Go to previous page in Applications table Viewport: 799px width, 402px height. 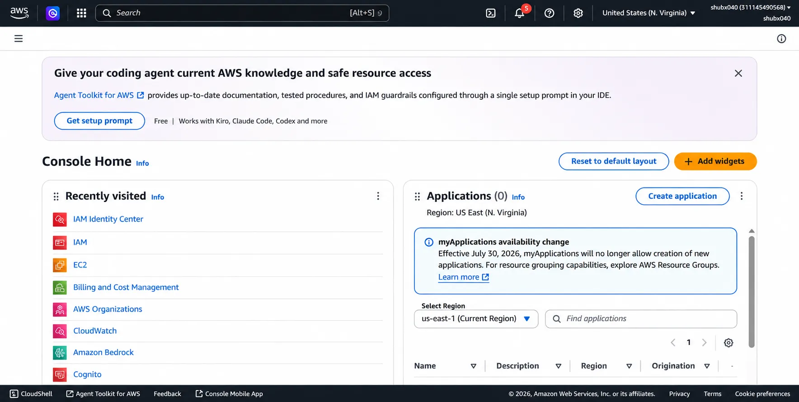click(x=673, y=342)
